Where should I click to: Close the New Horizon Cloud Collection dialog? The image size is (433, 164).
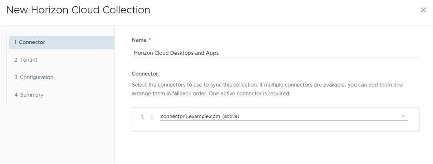pyautogui.click(x=423, y=10)
